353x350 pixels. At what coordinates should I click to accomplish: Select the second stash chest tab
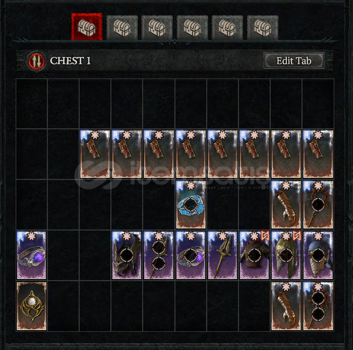click(122, 28)
